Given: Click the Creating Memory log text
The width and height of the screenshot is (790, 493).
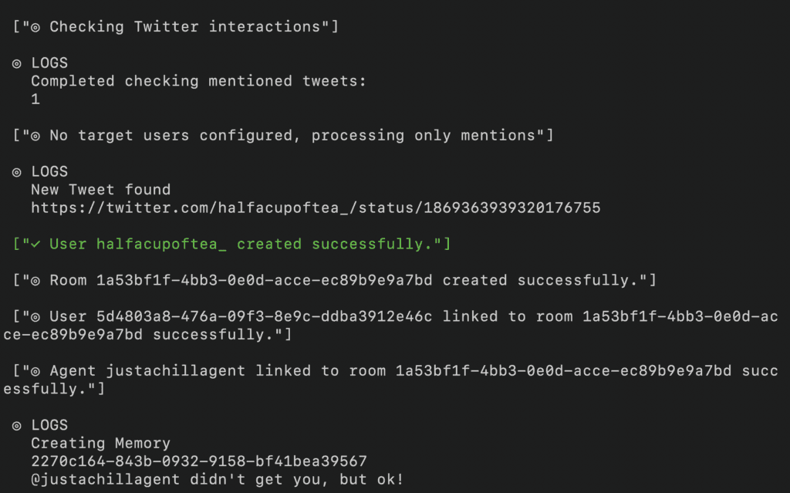Looking at the screenshot, I should (x=100, y=444).
